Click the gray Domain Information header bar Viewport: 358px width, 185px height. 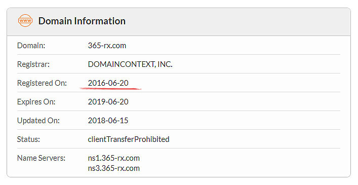pos(179,22)
